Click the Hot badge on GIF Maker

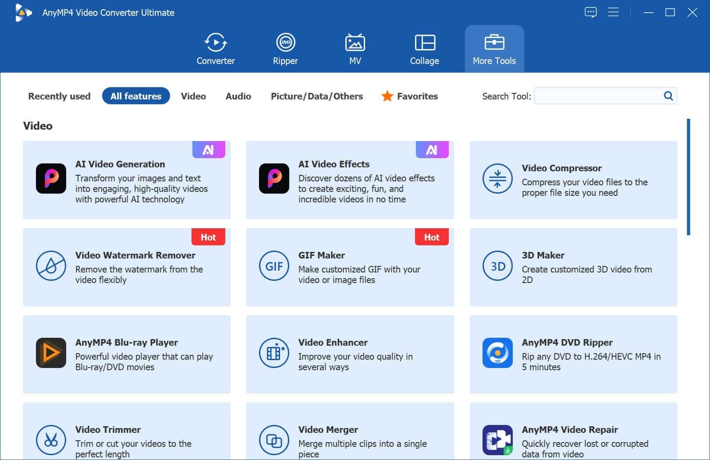coord(432,237)
